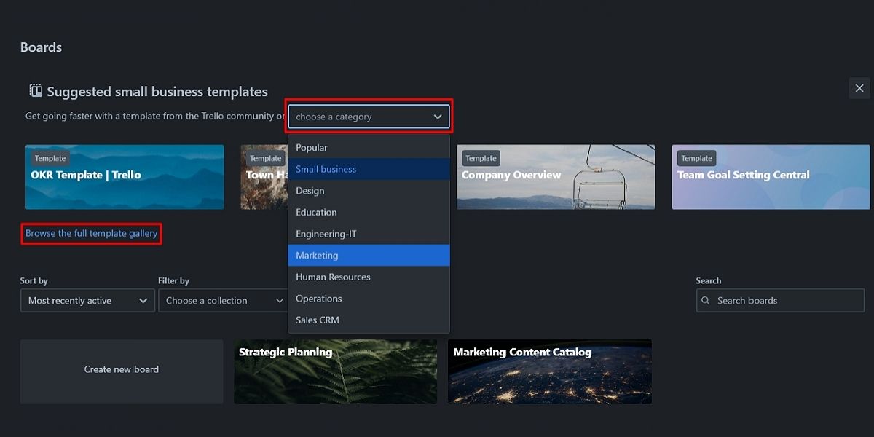
Task: Open the "Most recently active" sort dropdown
Action: coord(87,300)
